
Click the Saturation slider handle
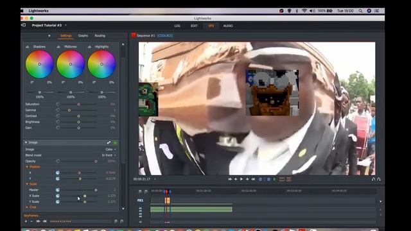tap(78, 104)
